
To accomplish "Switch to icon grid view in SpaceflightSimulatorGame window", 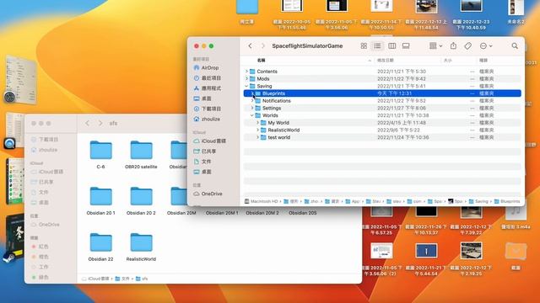I will click(x=364, y=46).
